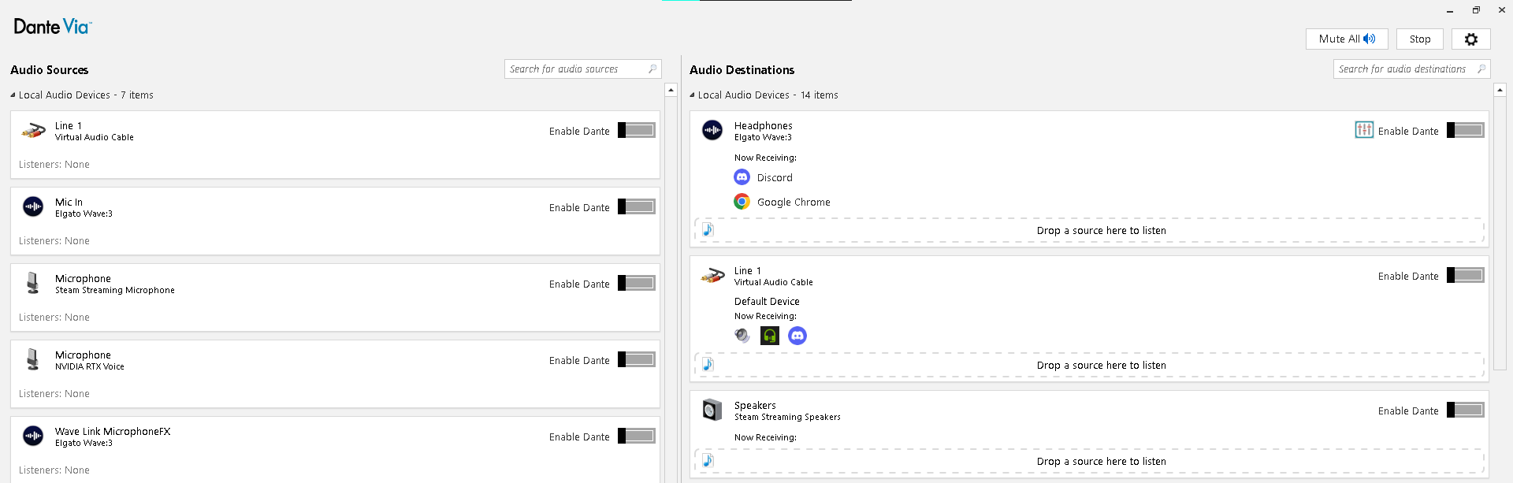Toggle Enable Dante for Steam Streaming Speakers

pos(1466,410)
